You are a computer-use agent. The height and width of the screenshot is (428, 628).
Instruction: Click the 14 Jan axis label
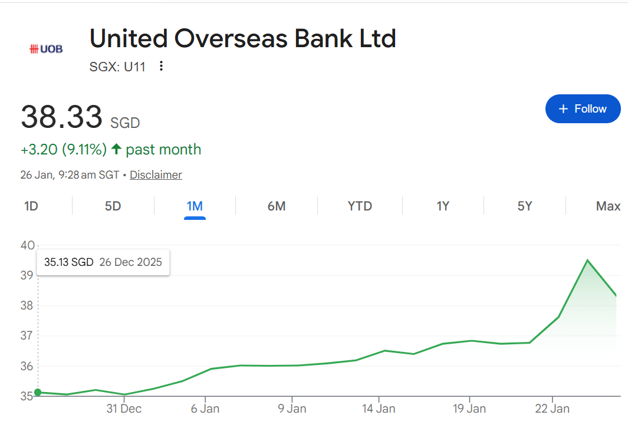click(x=378, y=409)
